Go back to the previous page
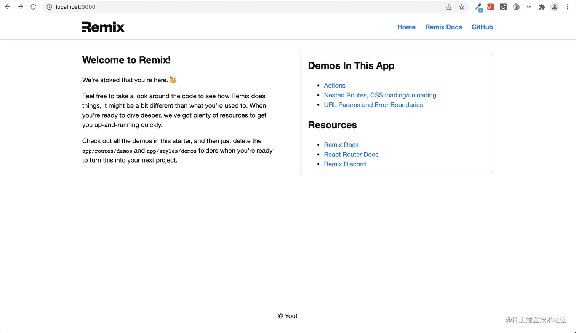 8,7
